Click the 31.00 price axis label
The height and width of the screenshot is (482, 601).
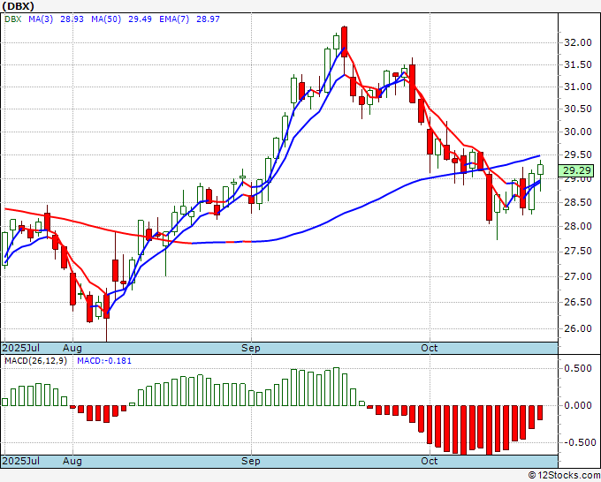[578, 87]
